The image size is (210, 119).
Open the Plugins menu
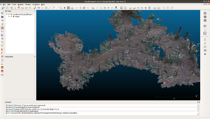click(28, 4)
